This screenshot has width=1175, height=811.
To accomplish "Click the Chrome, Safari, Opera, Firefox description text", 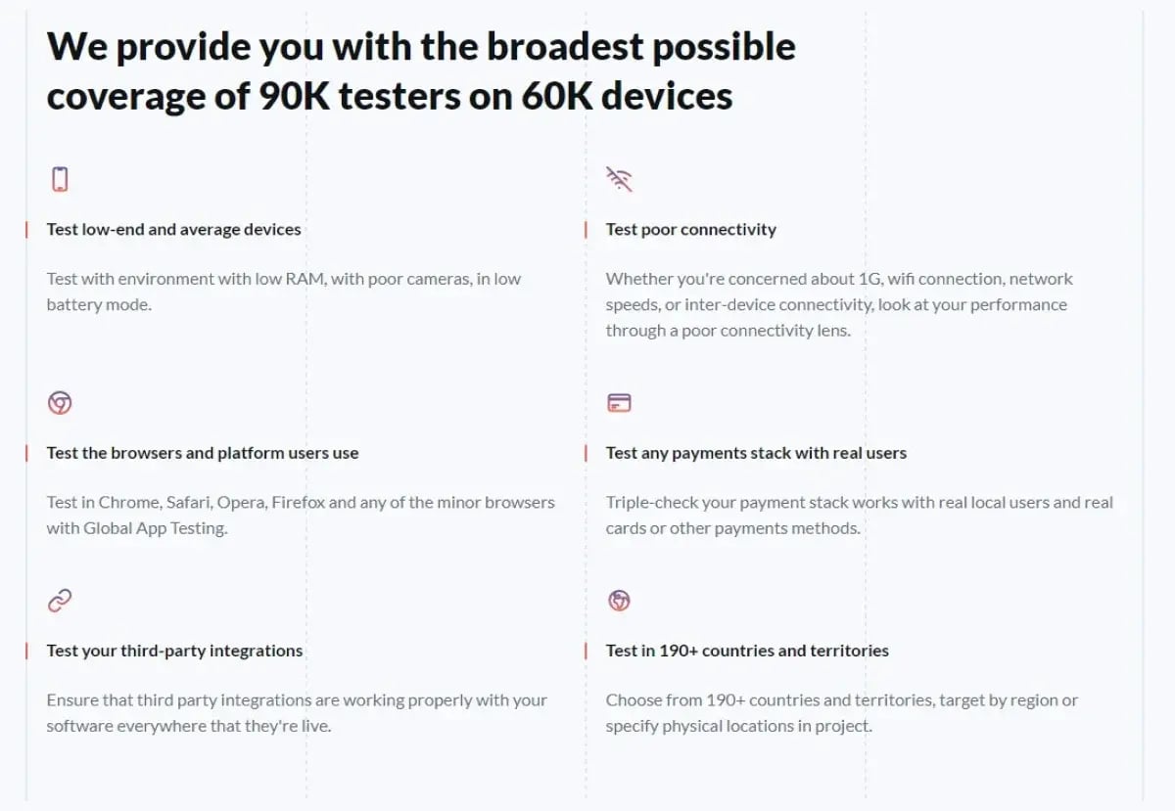I will [x=301, y=516].
